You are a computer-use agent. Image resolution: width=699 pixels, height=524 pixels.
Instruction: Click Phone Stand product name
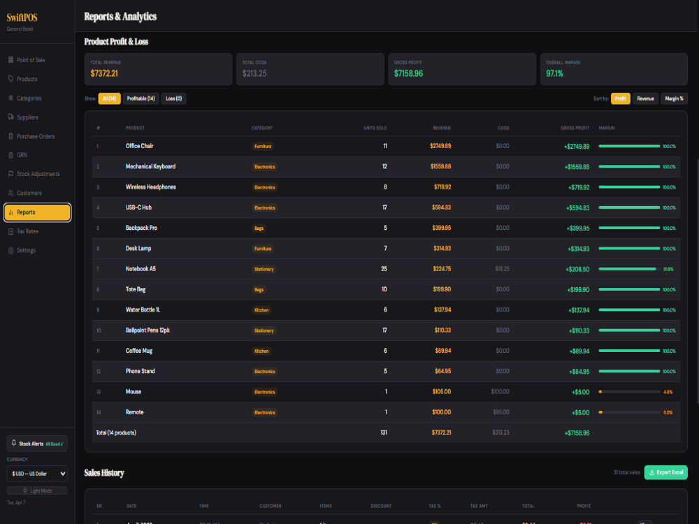(140, 371)
